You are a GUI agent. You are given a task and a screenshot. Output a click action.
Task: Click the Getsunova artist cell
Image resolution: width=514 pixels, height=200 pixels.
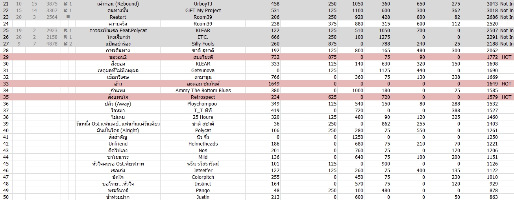pyautogui.click(x=203, y=70)
